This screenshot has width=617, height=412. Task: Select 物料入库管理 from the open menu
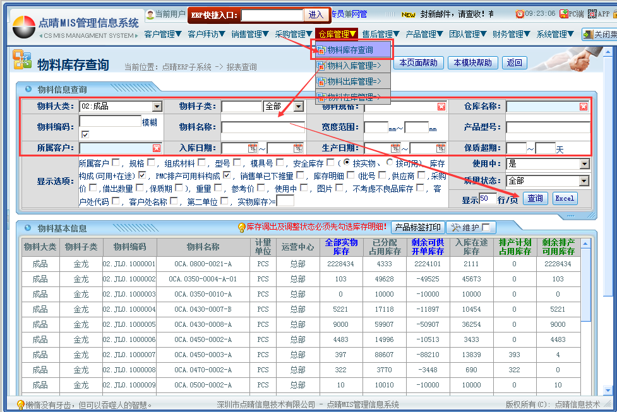coord(354,65)
